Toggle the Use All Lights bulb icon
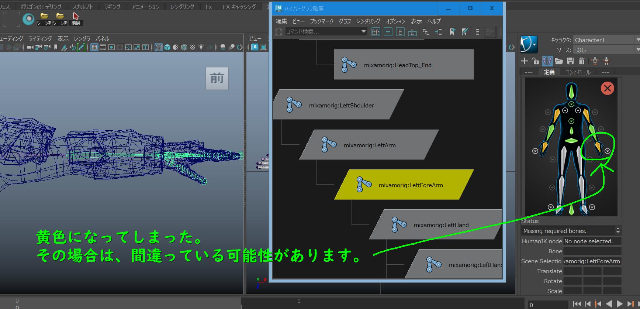Screen dimensions: 640x309 (201, 47)
